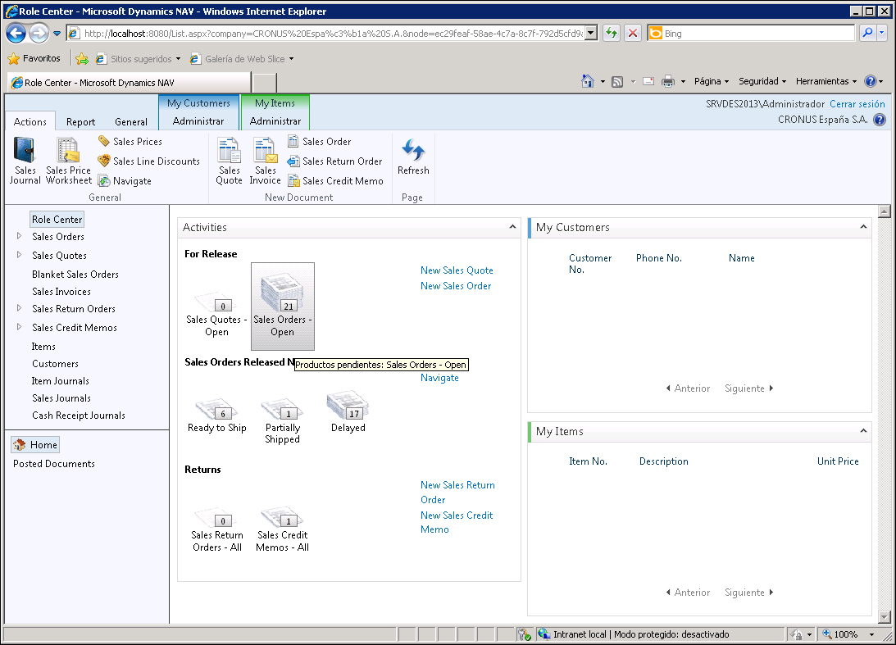Viewport: 896px width, 645px height.
Task: Click the Navigate icon in ribbon
Action: 104,181
